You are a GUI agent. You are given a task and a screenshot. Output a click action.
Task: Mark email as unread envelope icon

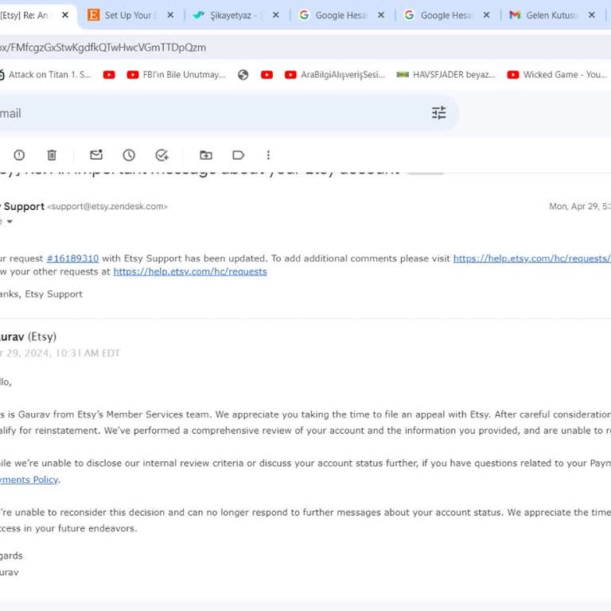[x=96, y=154]
